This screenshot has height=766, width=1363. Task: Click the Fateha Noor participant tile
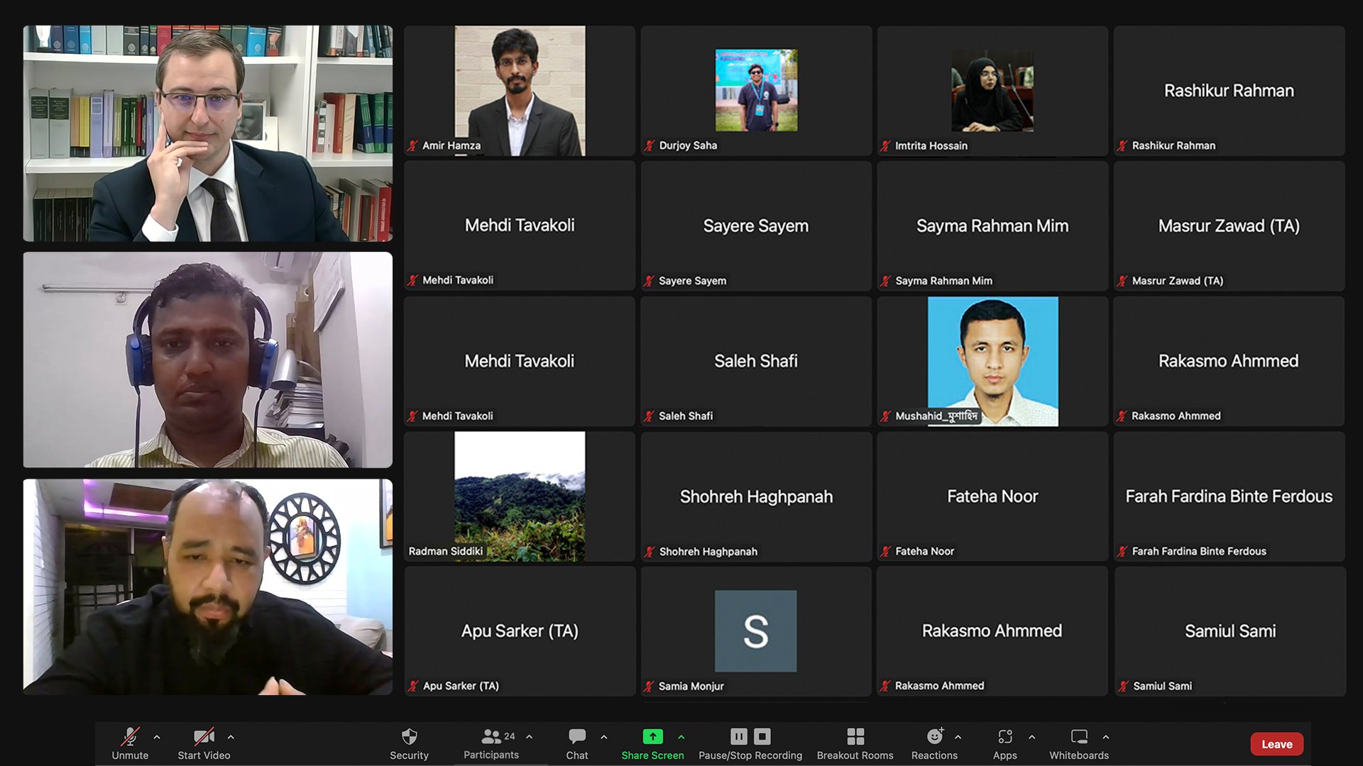coord(992,496)
